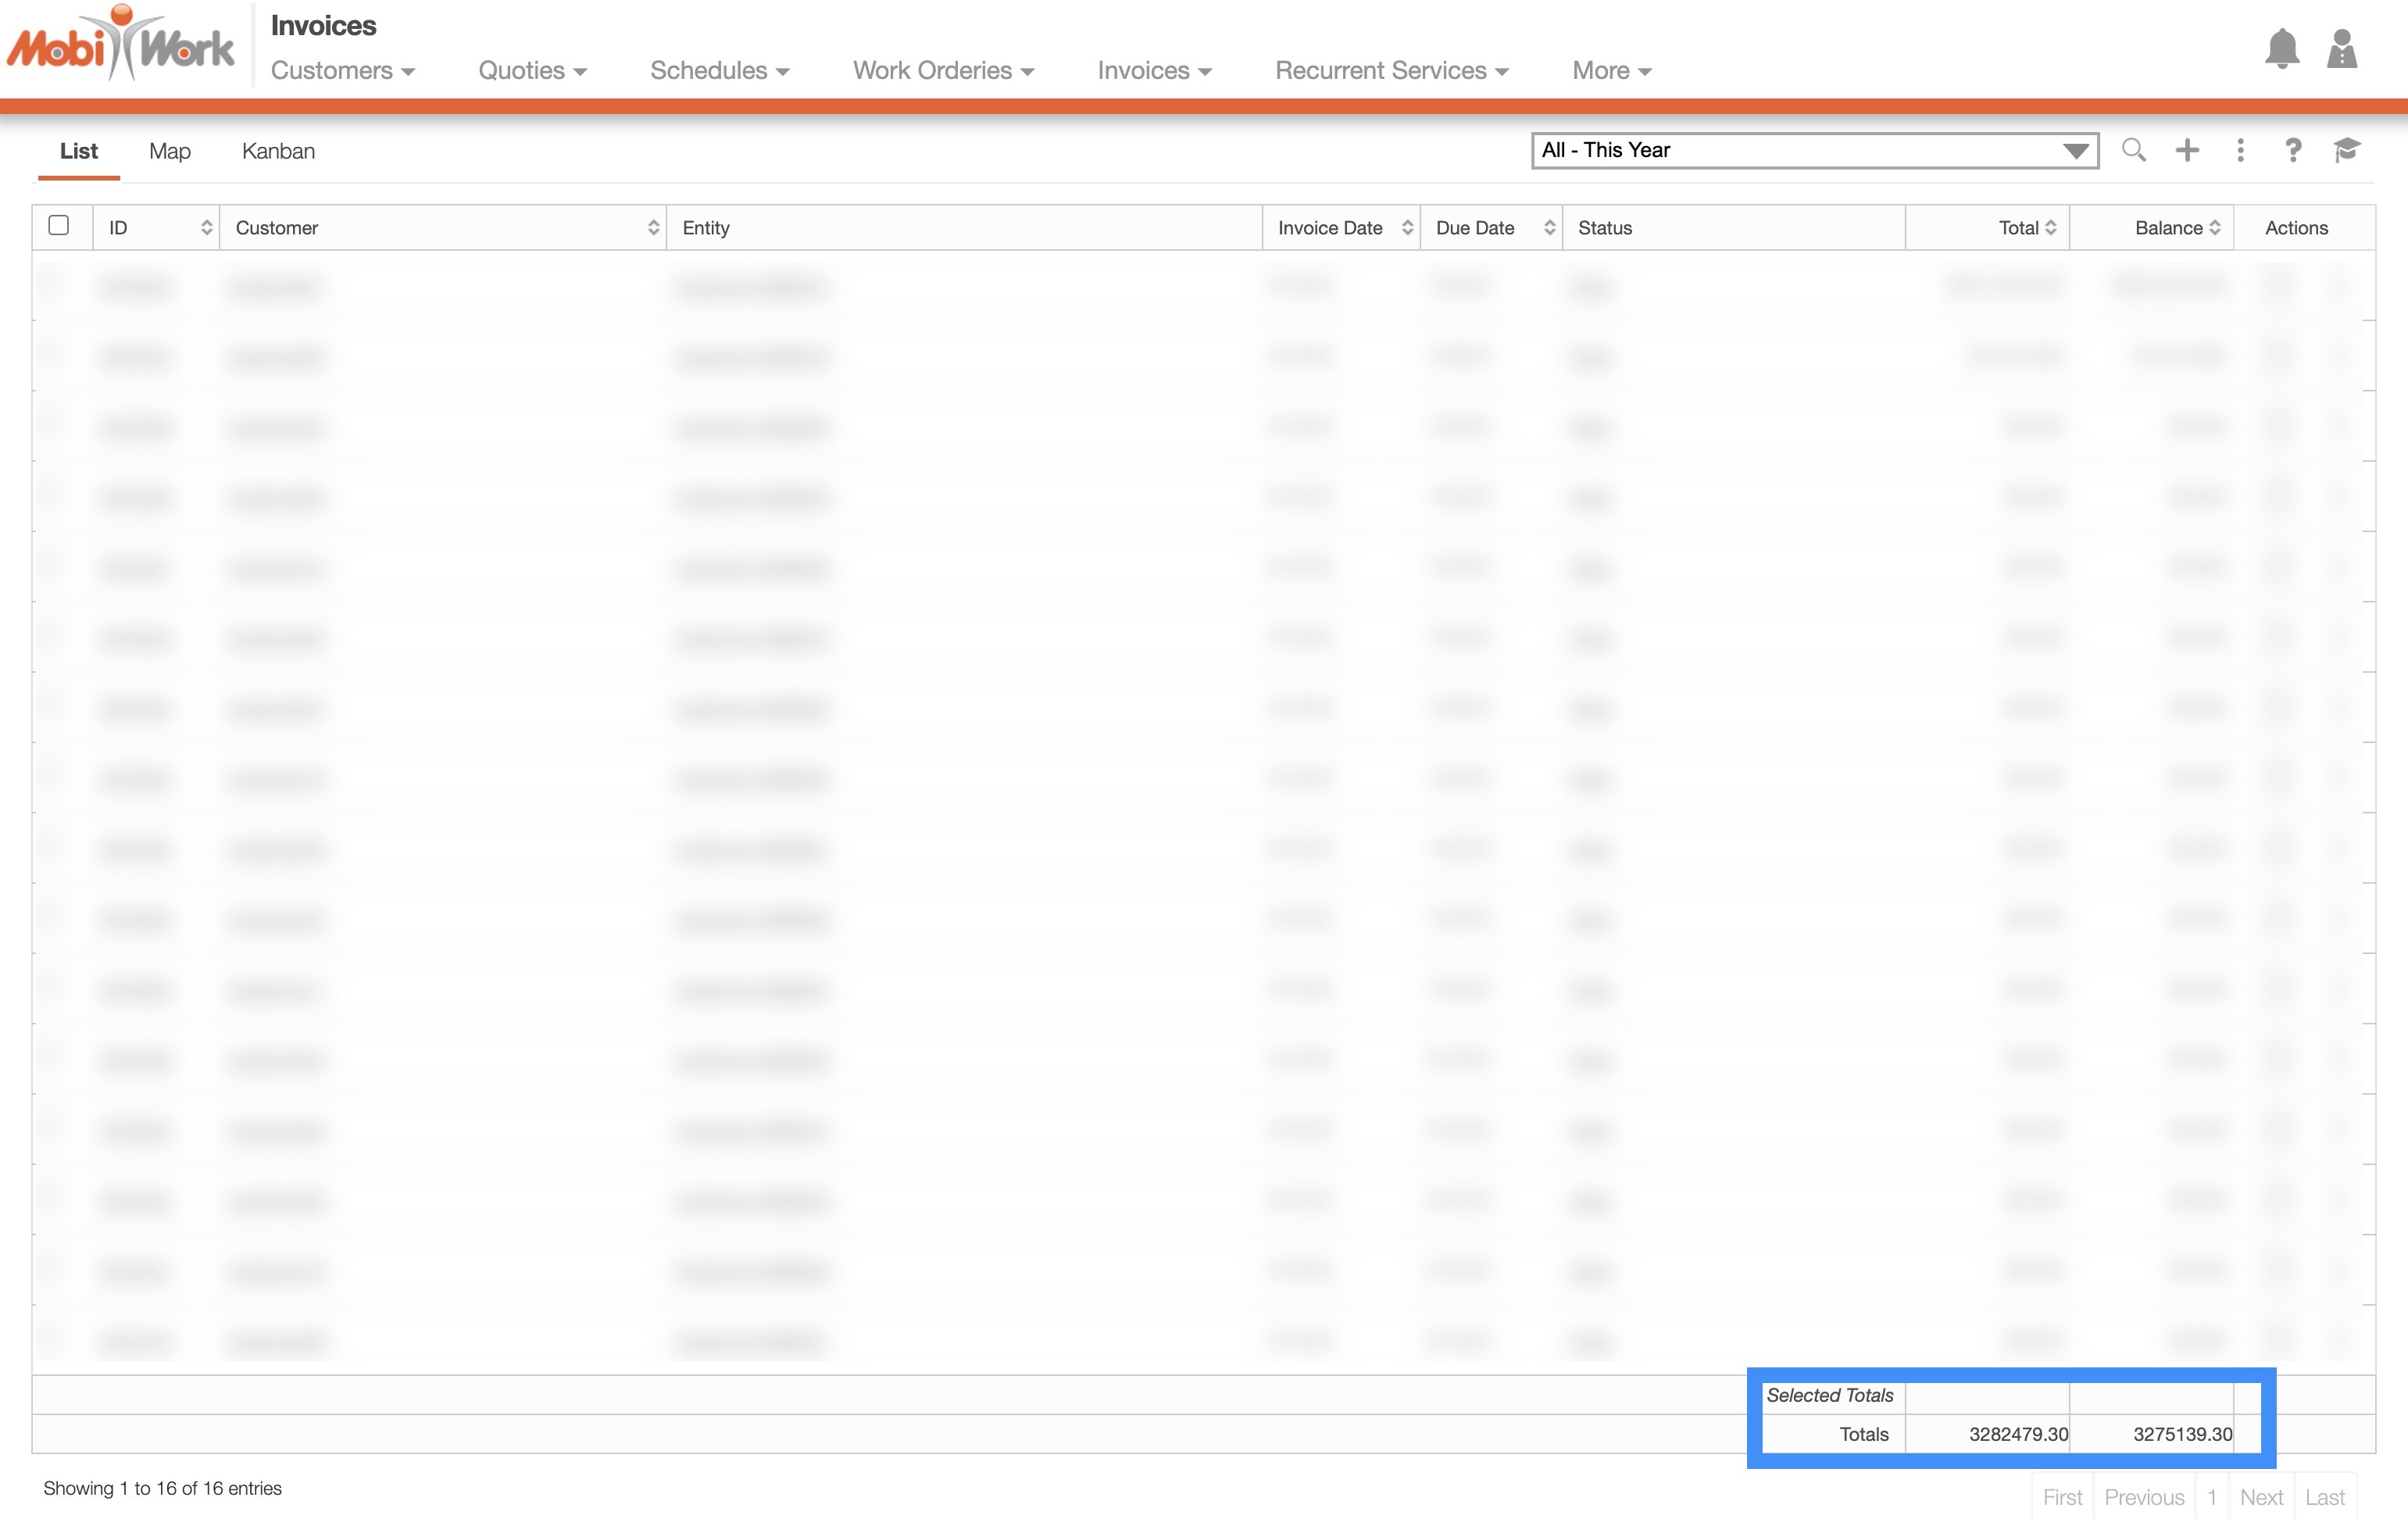Click the MobiWork logo
The width and height of the screenshot is (2408, 1519).
120,45
